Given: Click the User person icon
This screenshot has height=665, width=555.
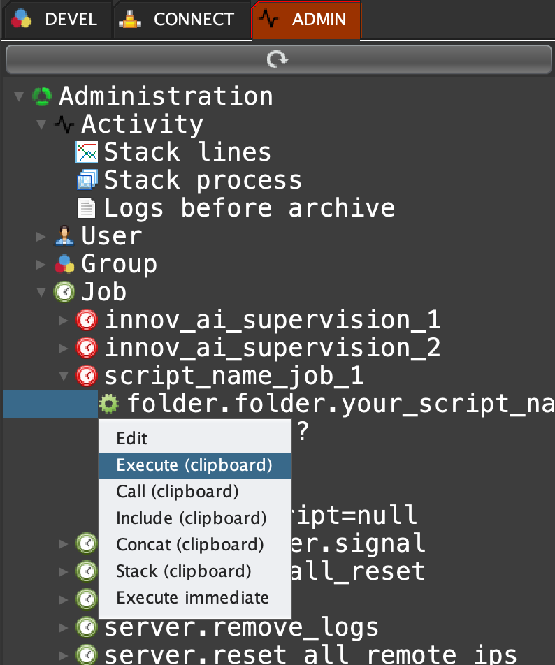Looking at the screenshot, I should tap(64, 236).
